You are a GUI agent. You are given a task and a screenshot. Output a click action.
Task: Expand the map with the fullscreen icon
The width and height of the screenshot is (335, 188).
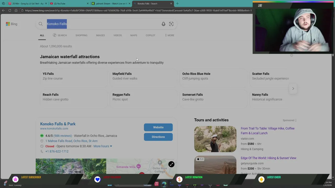[x=171, y=164]
